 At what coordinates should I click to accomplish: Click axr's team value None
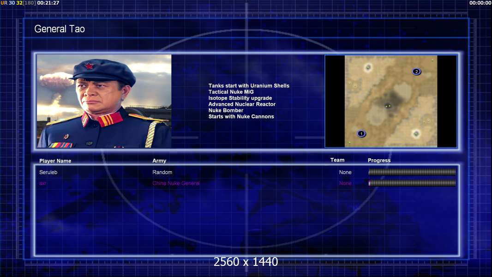point(345,183)
